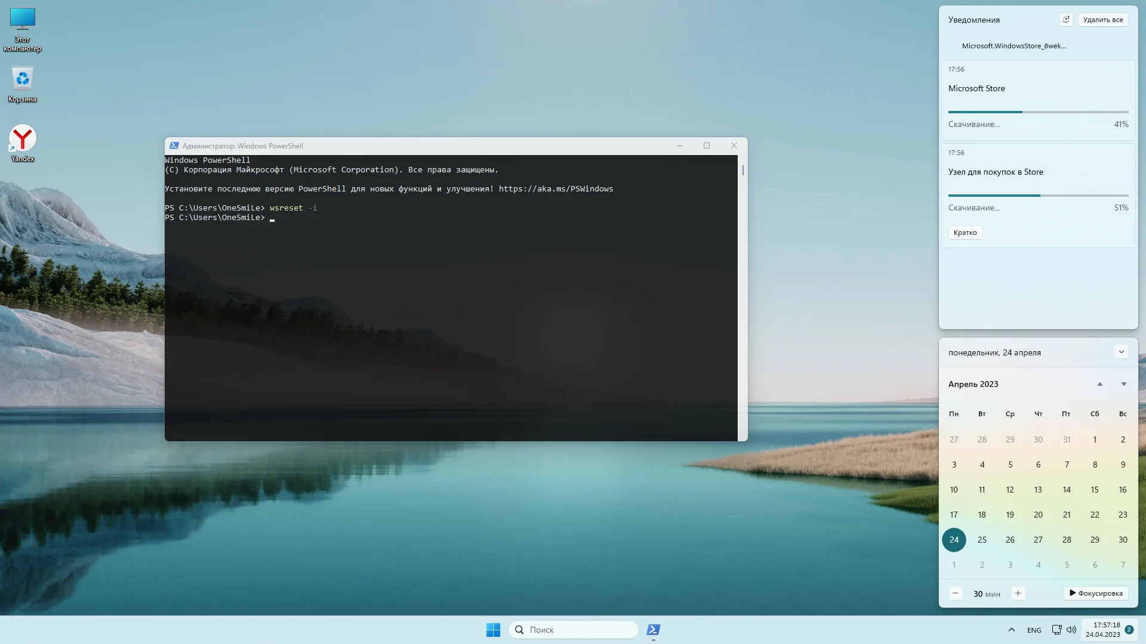Click the Windows Start button
This screenshot has width=1146, height=644.
(x=493, y=630)
